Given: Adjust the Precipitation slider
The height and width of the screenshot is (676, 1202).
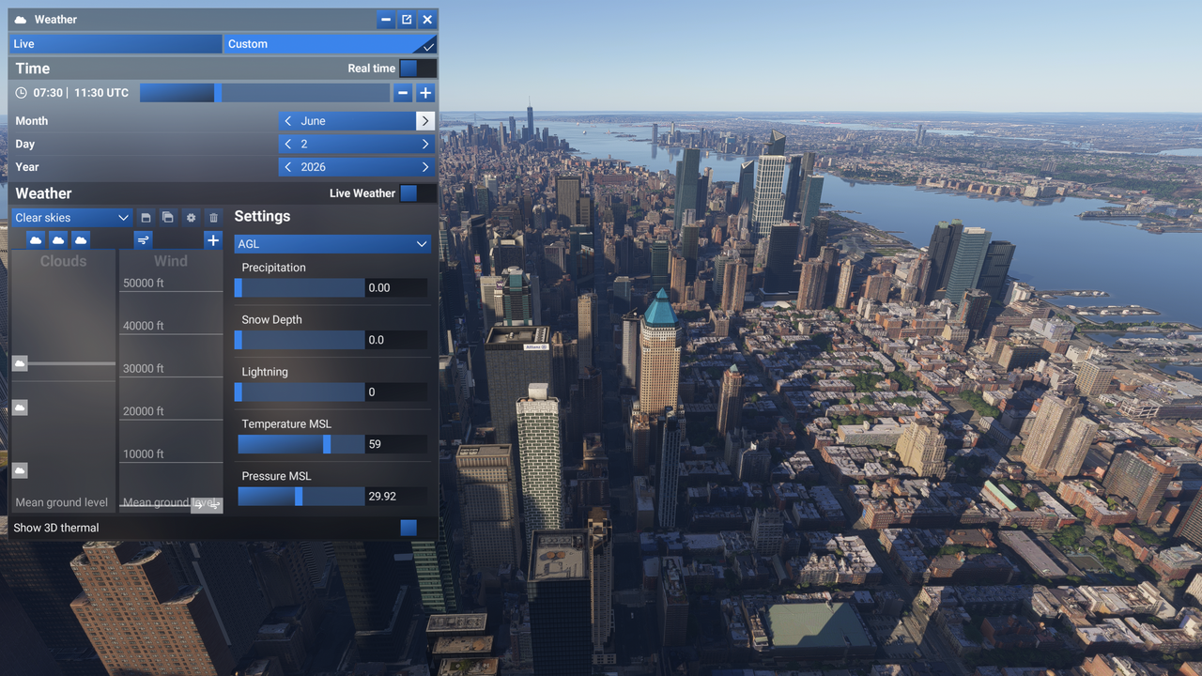Looking at the screenshot, I should tap(300, 288).
